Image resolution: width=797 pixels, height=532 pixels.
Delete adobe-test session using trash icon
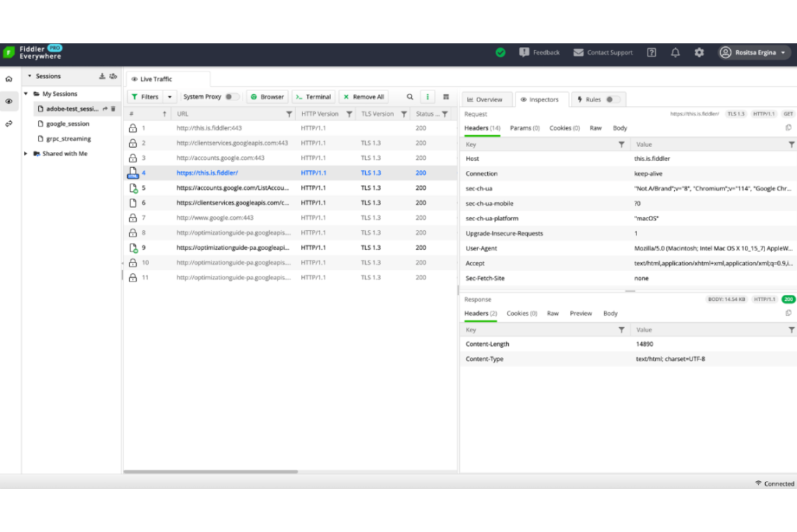[x=113, y=109]
